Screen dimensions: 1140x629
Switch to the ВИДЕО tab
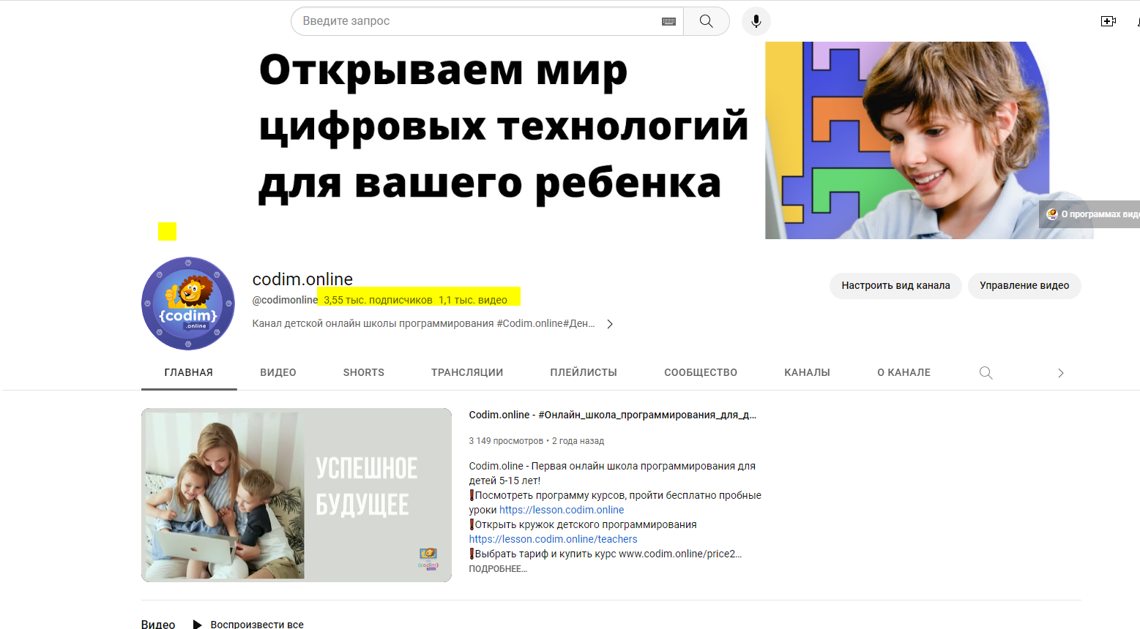(x=278, y=372)
